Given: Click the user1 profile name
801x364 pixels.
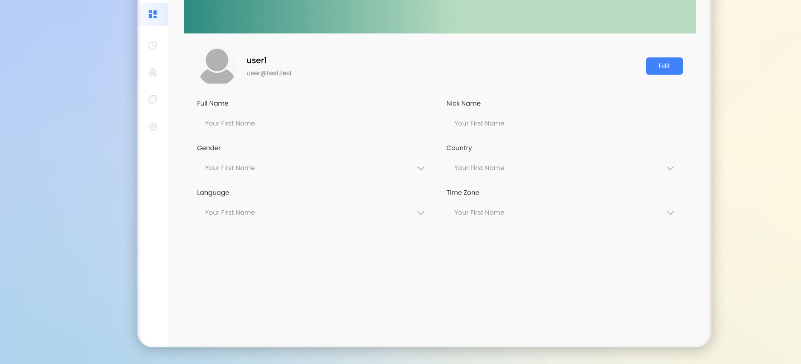Looking at the screenshot, I should point(257,60).
